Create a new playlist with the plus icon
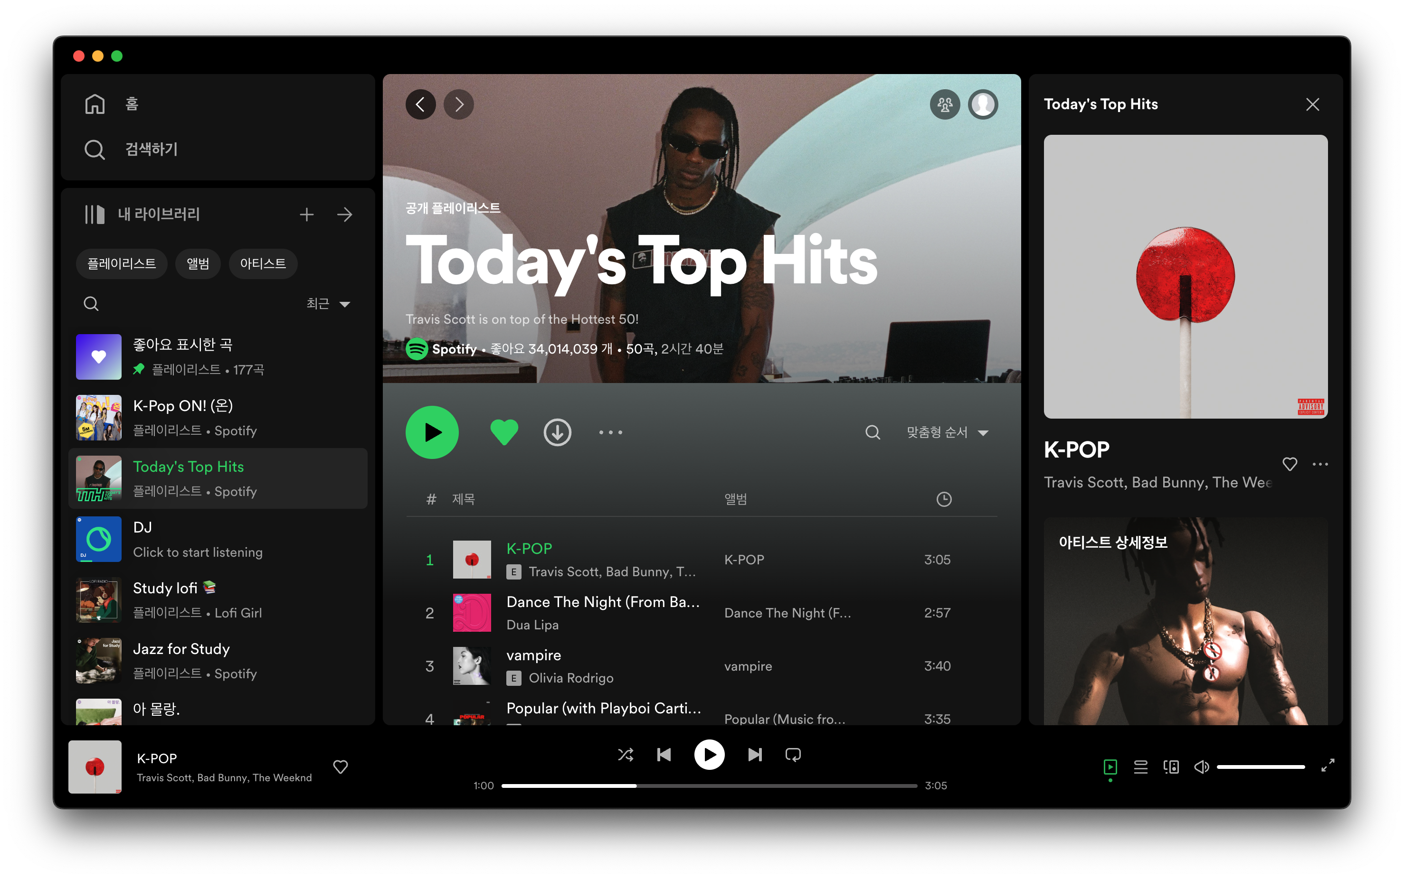The image size is (1404, 879). 306,215
